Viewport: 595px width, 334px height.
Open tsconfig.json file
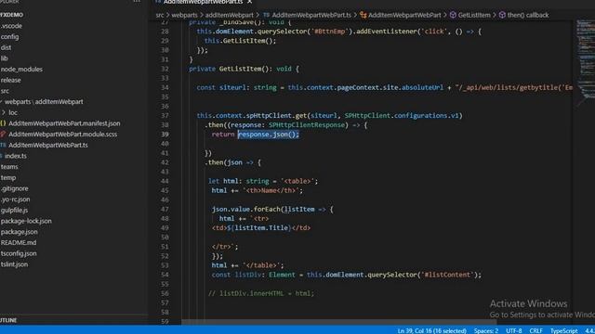(x=19, y=253)
